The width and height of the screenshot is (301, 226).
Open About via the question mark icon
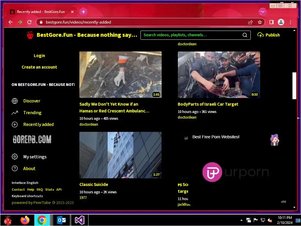pyautogui.click(x=15, y=169)
